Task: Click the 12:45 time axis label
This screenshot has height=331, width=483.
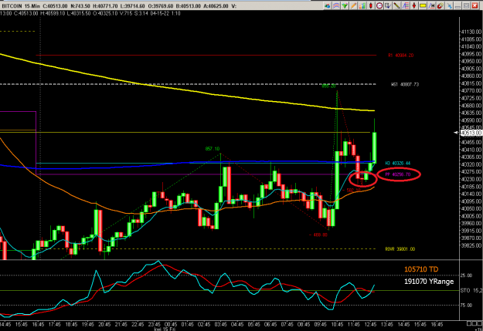Action: 371,325
